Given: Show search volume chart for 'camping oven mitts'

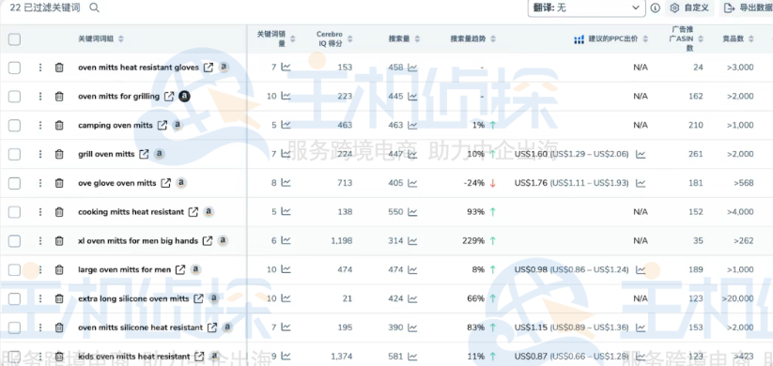Looking at the screenshot, I should [x=412, y=125].
